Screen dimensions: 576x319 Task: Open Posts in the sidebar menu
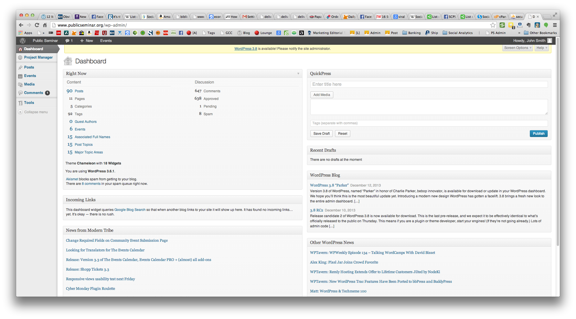[29, 67]
